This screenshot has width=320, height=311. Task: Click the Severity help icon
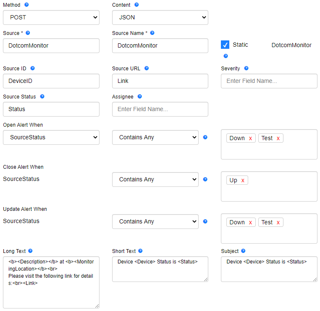click(247, 68)
